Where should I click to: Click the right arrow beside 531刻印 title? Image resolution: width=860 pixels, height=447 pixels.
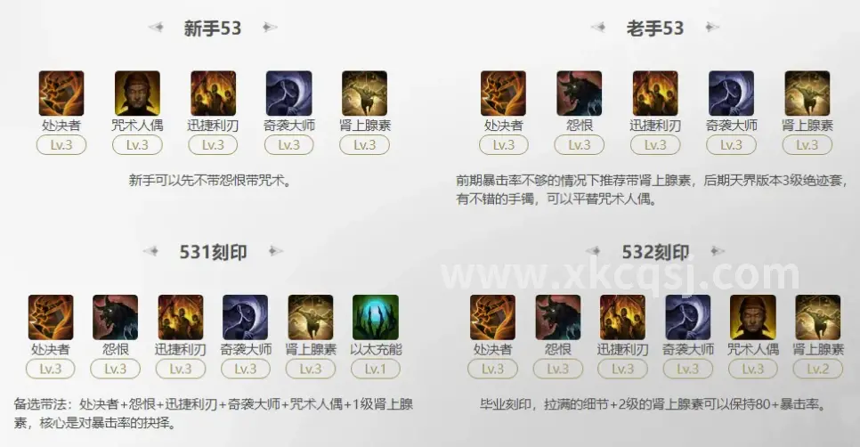(275, 251)
